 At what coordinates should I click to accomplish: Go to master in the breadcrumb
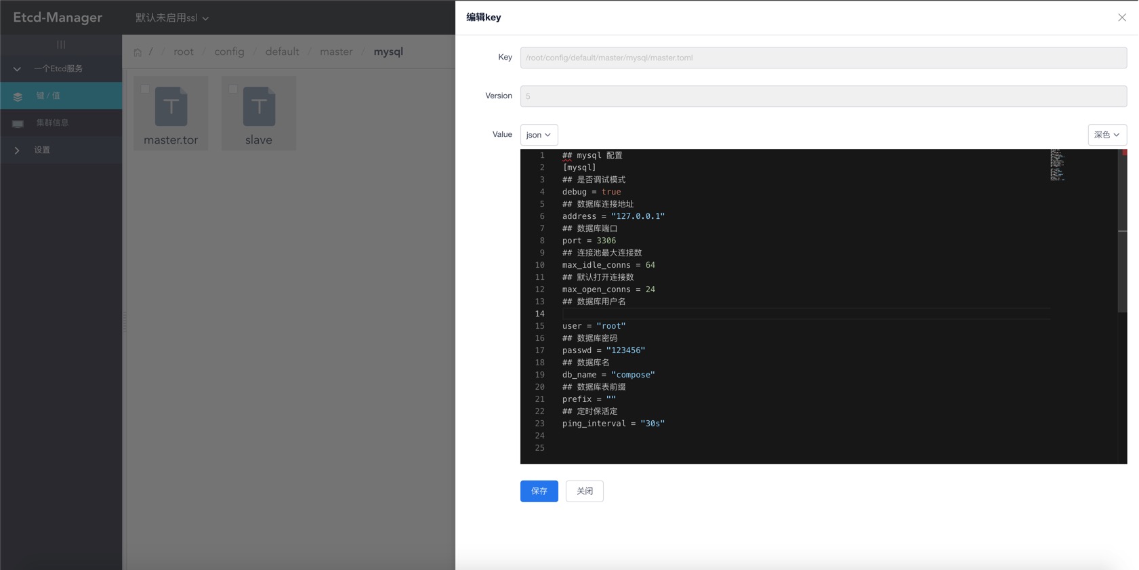(x=336, y=52)
